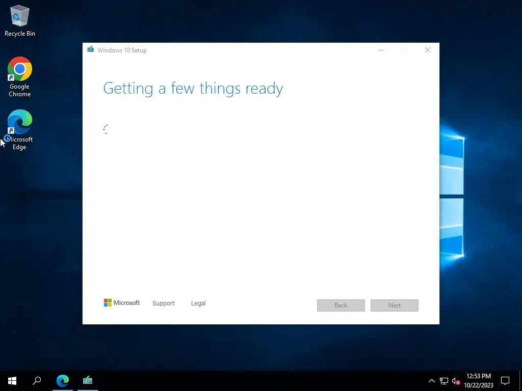522x391 pixels.
Task: Open the network status tray icon
Action: tap(444, 381)
